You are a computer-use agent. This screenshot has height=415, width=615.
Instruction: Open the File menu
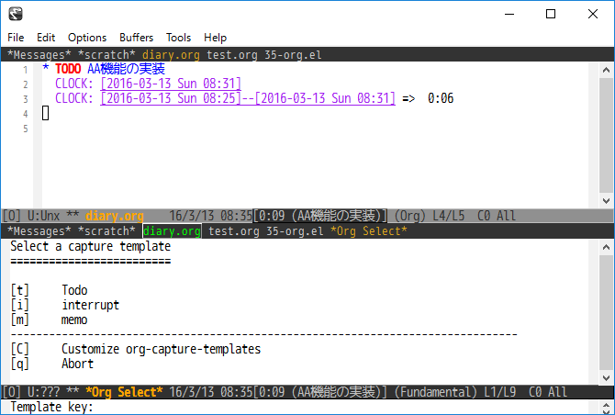coord(16,38)
